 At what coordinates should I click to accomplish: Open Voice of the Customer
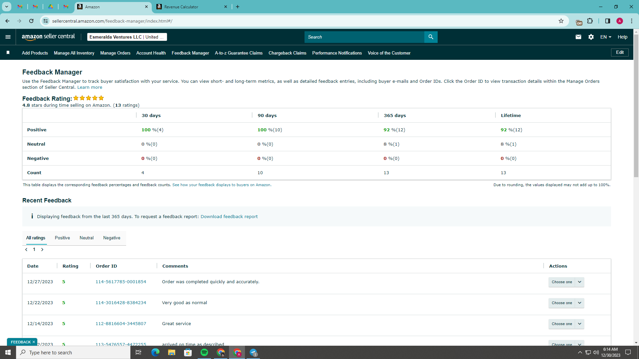(x=389, y=53)
